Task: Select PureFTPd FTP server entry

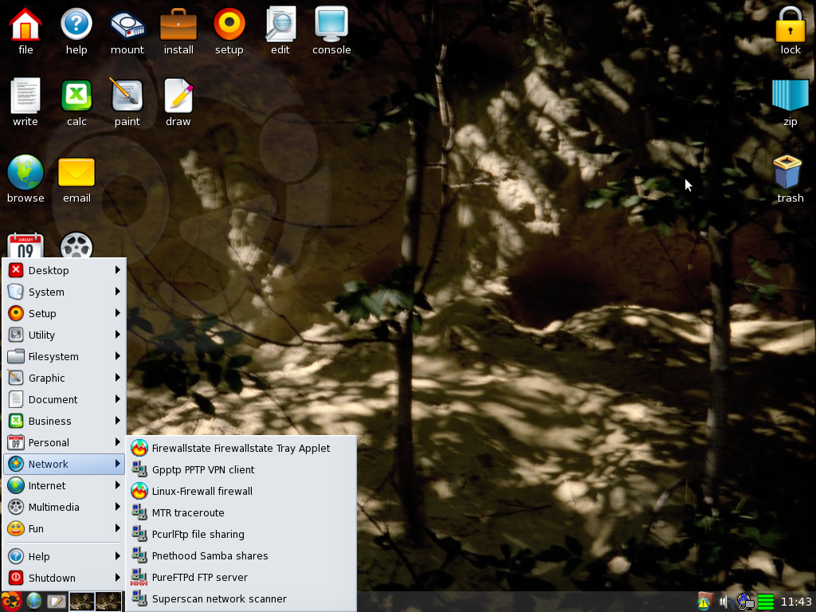Action: pos(199,577)
